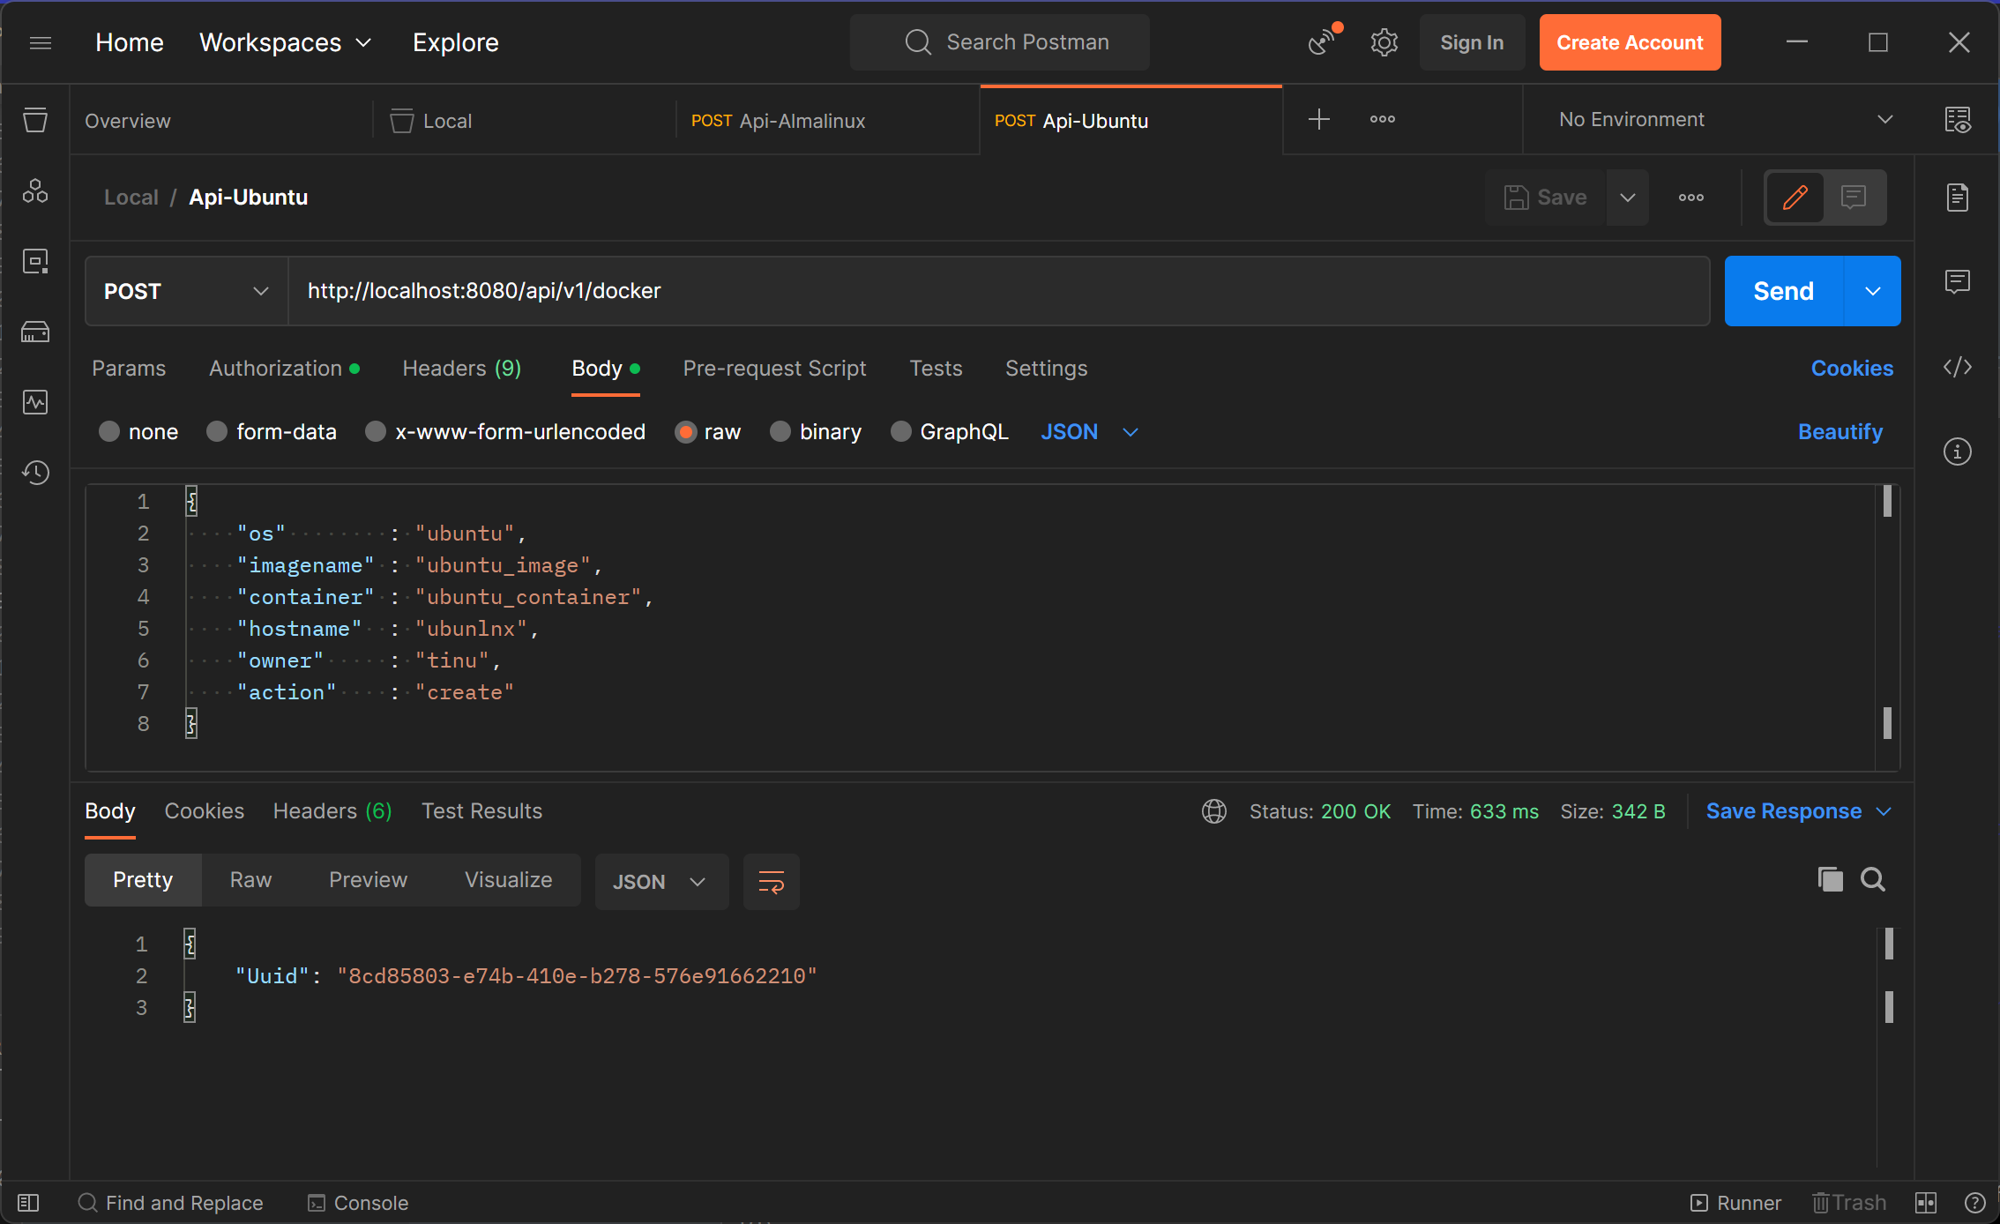Screen dimensions: 2000x1224
Task: Open the settings gear icon
Action: tap(1384, 42)
